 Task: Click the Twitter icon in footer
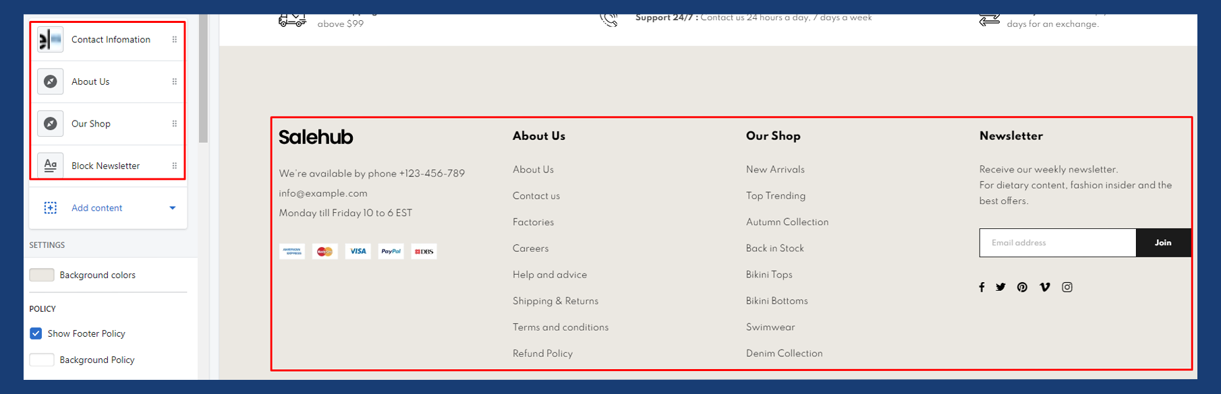click(x=1000, y=288)
